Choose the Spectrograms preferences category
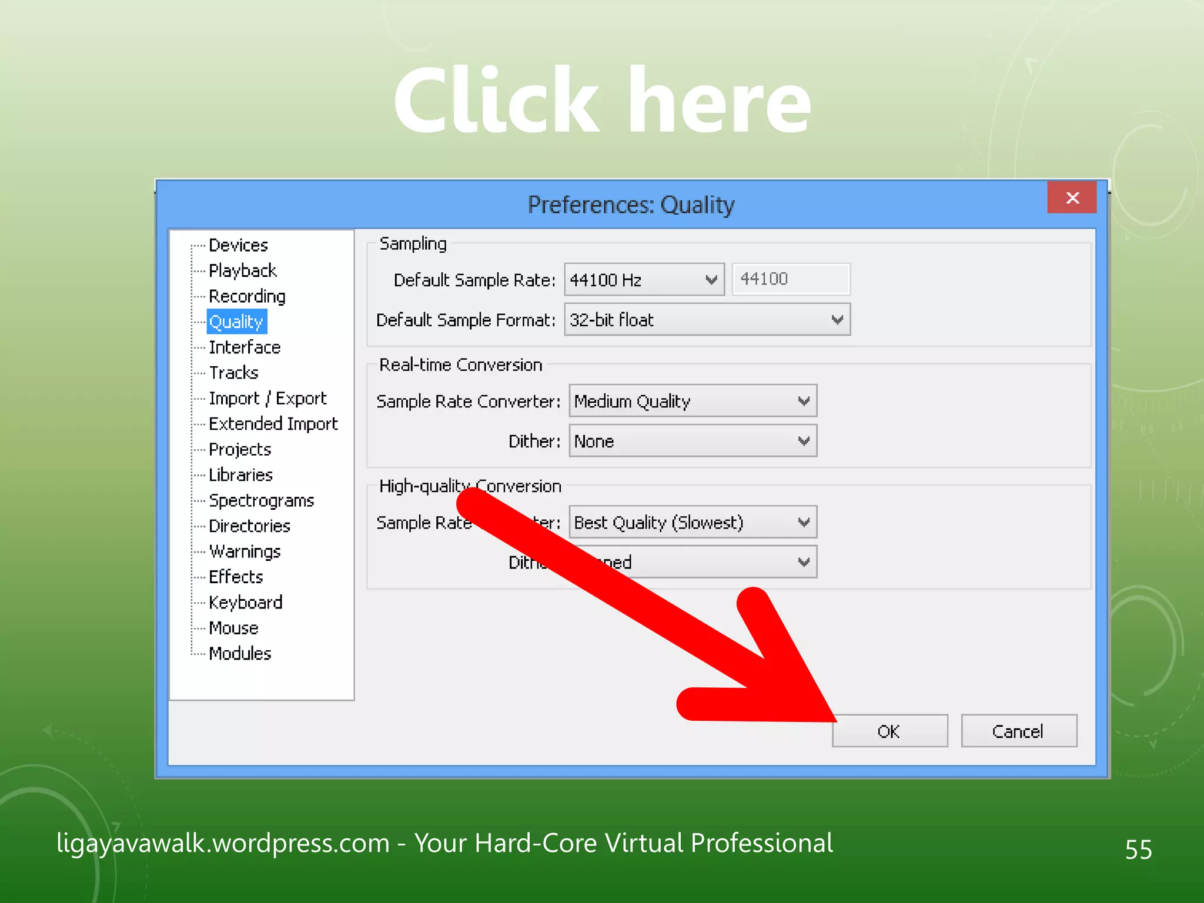Viewport: 1204px width, 903px height. (261, 501)
